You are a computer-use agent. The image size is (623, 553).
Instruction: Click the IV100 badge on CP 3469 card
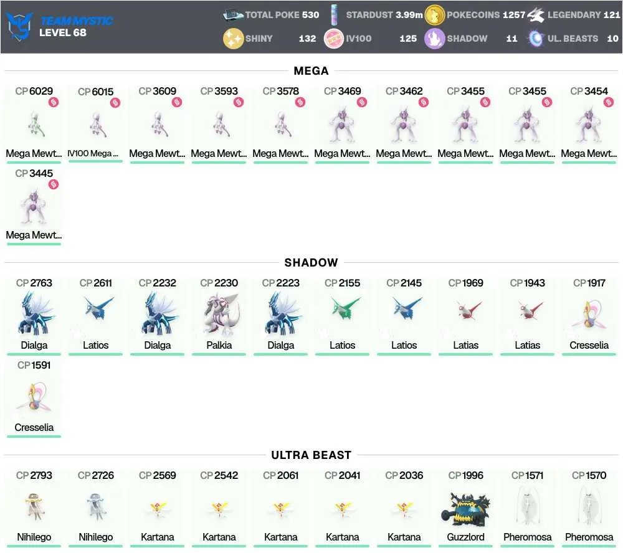coord(362,102)
